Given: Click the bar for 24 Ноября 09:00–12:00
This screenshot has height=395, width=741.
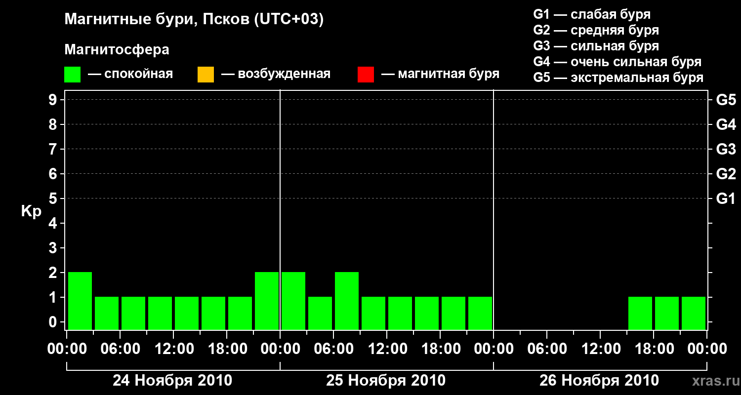Looking at the screenshot, I should 160,313.
